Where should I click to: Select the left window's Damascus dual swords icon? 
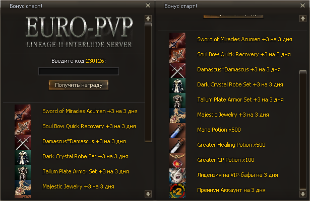23,142
